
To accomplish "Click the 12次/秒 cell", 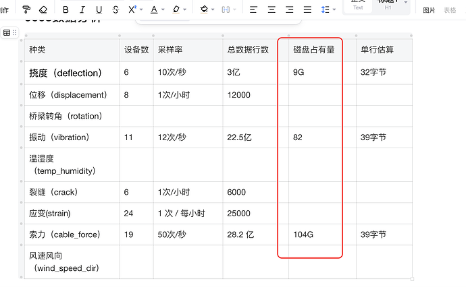I will coord(188,137).
